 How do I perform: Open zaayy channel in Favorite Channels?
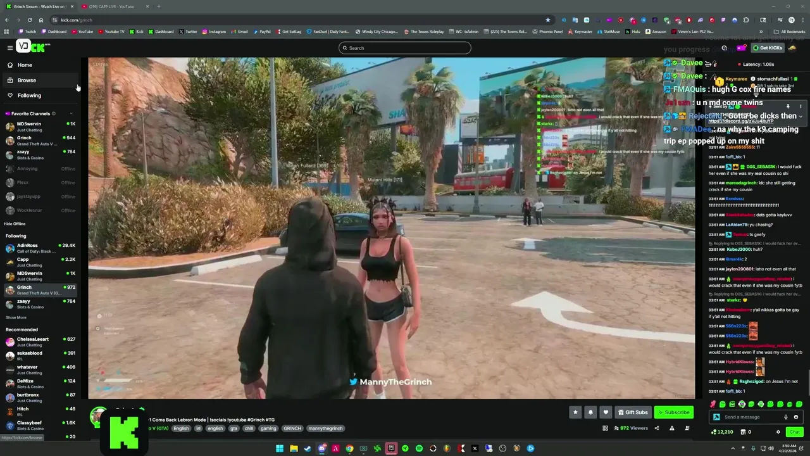[40, 155]
